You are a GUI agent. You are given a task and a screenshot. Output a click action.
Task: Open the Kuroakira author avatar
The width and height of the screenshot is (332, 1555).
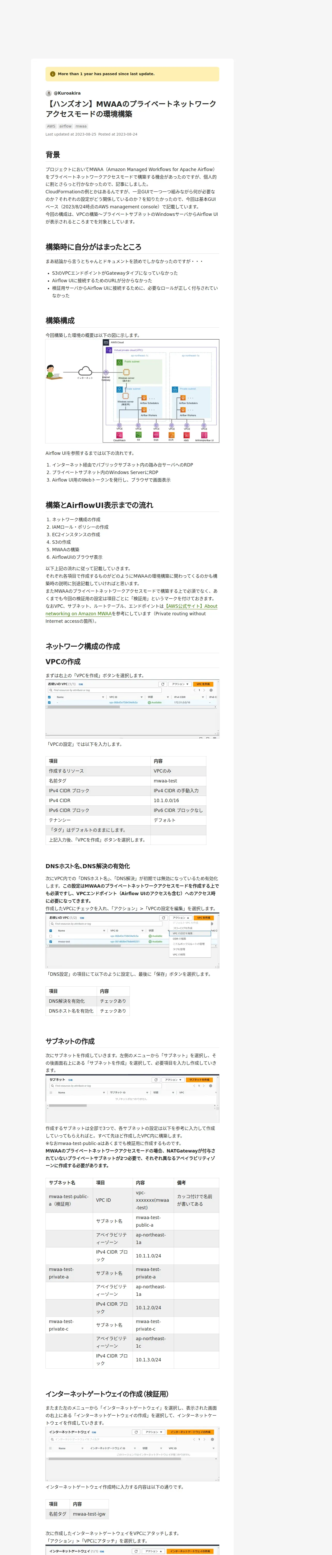(x=49, y=94)
